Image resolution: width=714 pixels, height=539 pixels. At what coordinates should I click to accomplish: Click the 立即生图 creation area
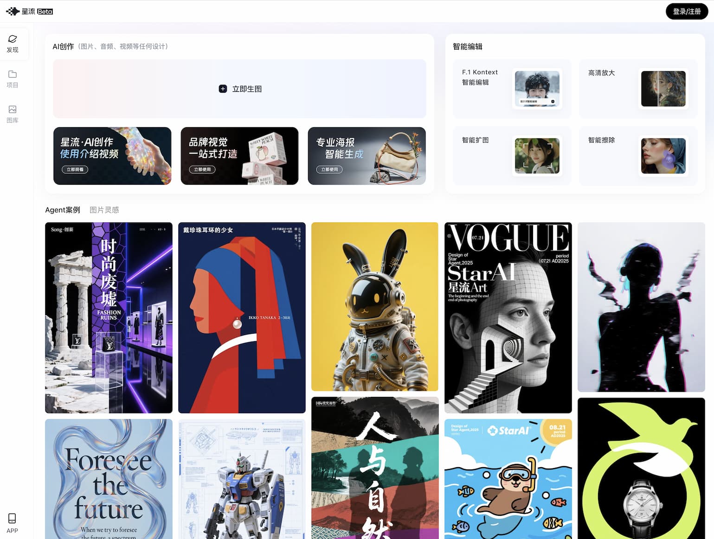click(x=239, y=89)
